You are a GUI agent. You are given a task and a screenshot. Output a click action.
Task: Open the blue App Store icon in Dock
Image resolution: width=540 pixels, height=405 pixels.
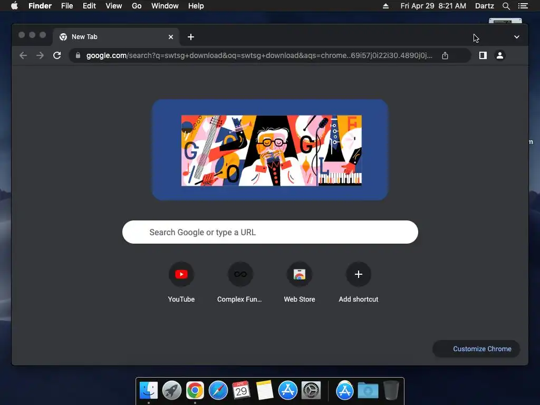click(287, 390)
